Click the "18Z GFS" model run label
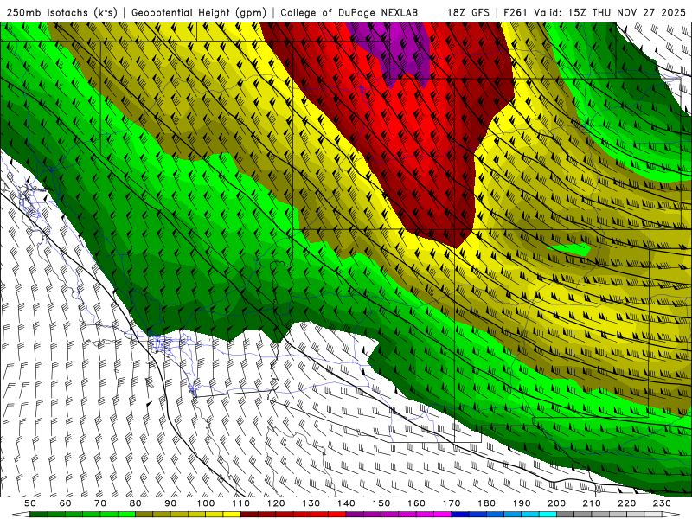The height and width of the screenshot is (519, 692). [468, 12]
